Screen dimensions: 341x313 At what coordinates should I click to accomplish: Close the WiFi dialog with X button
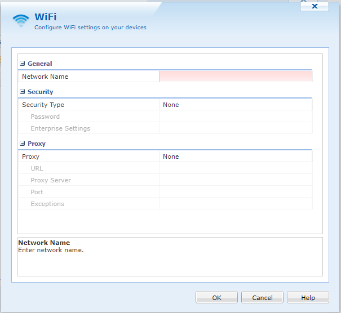point(314,6)
